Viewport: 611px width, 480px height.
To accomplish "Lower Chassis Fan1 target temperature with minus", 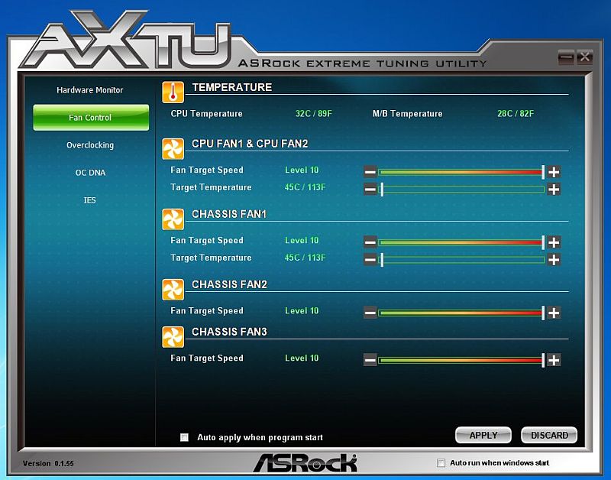I will point(370,260).
